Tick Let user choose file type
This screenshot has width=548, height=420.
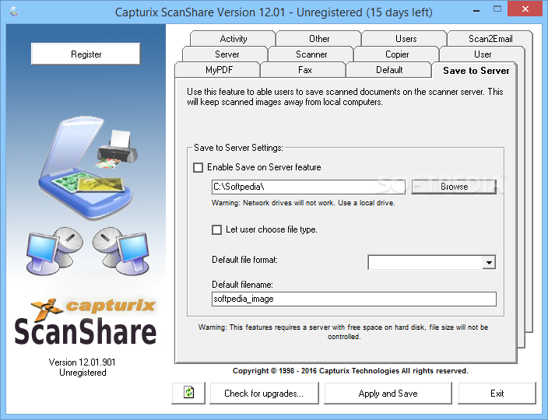pyautogui.click(x=216, y=229)
